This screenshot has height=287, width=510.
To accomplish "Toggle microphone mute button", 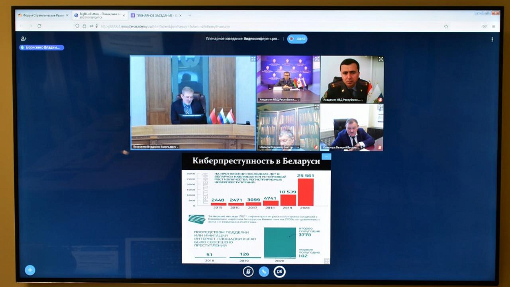I will click(x=248, y=272).
